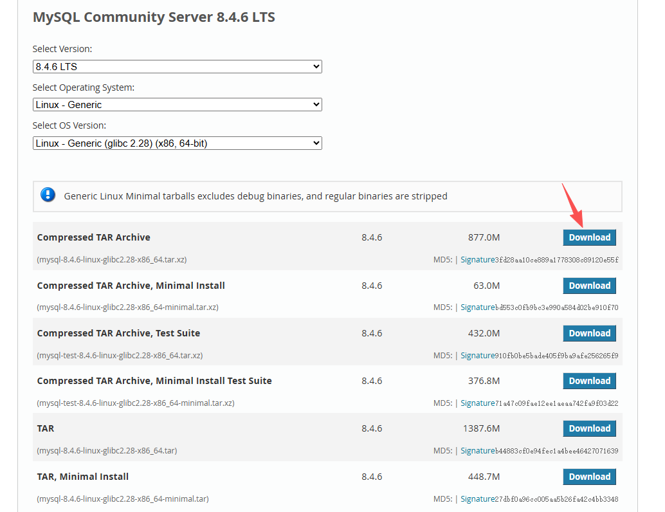This screenshot has width=665, height=512.
Task: Click filename mysql-8.4.6-linux-glibc2.28-x86_64.tar
Action: 107,450
